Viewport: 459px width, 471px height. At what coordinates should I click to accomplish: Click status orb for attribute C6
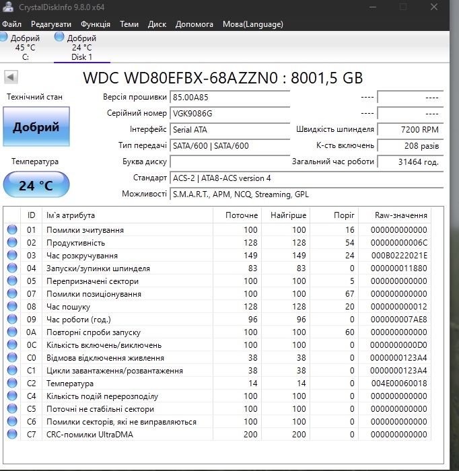[12, 421]
